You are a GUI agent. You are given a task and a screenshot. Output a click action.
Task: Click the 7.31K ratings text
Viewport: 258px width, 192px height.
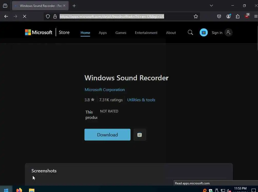(x=111, y=100)
